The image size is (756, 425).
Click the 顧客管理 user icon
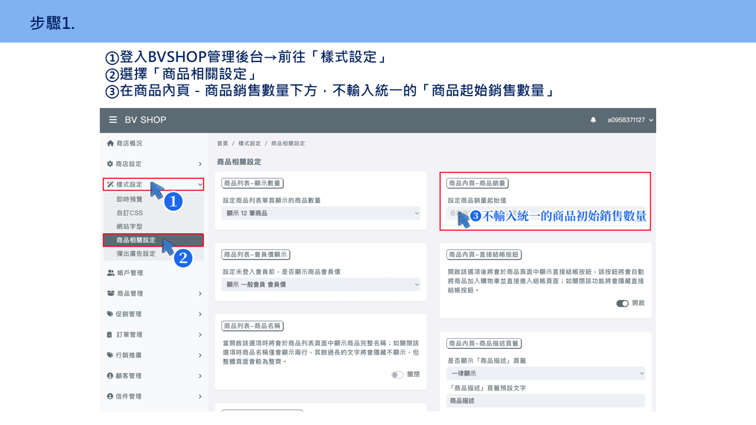coord(110,375)
